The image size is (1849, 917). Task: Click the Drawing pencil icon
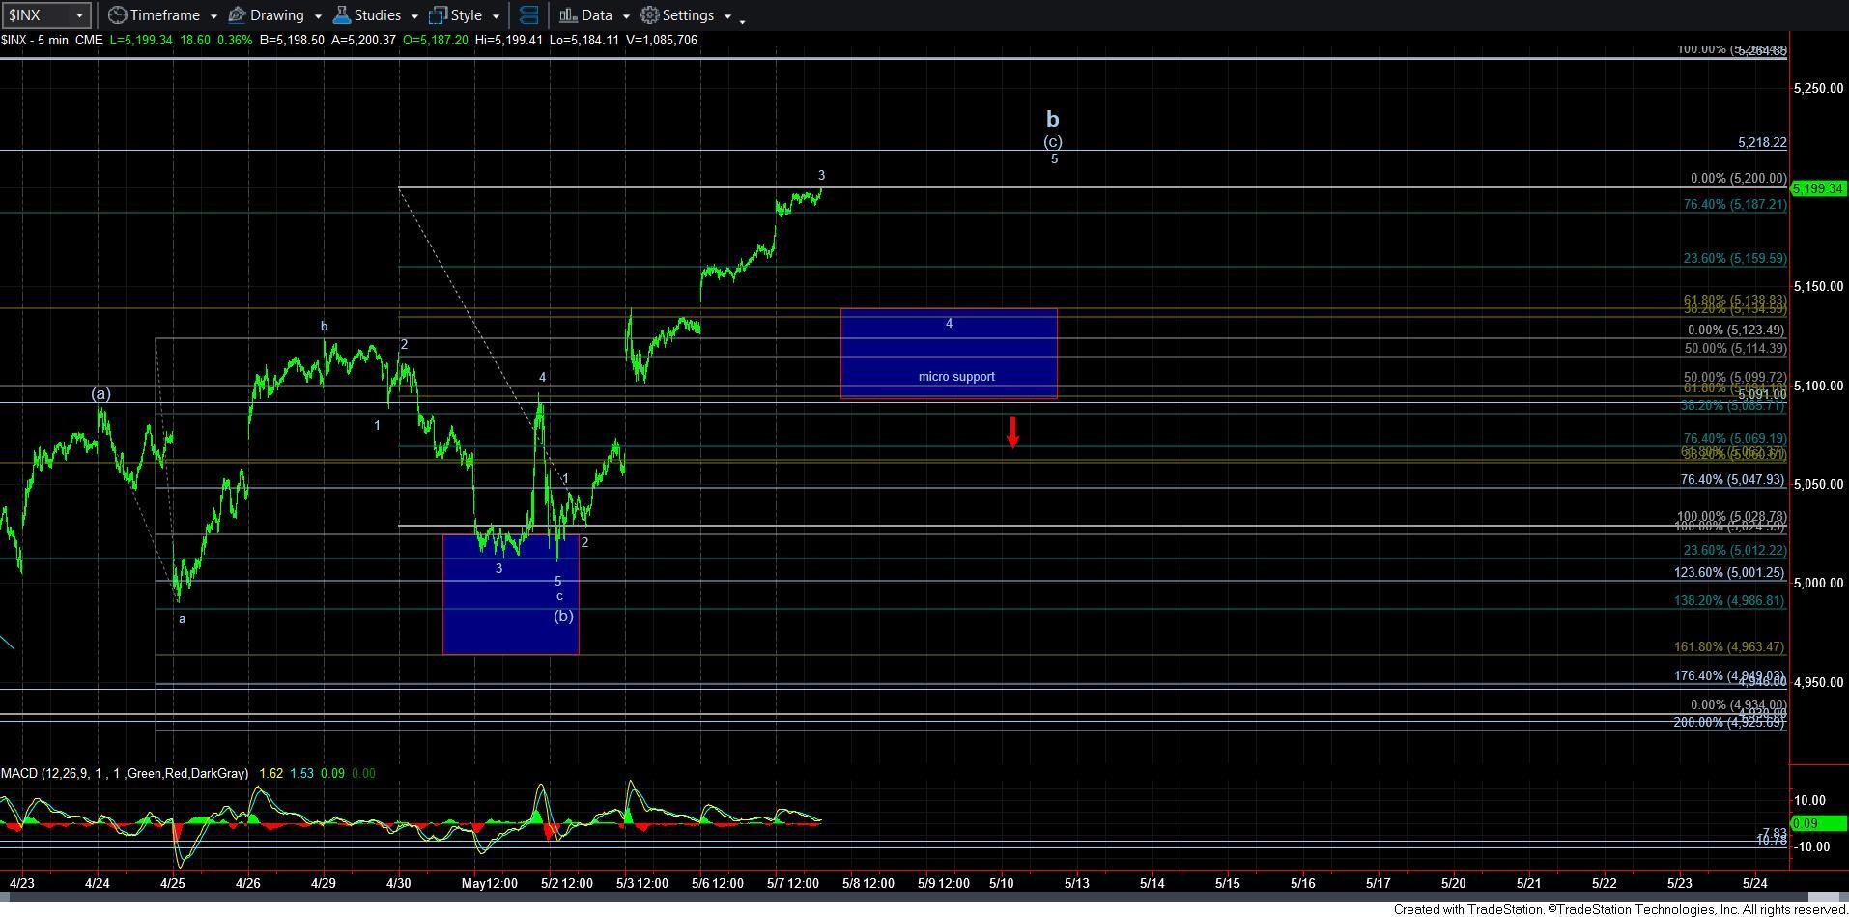point(238,15)
